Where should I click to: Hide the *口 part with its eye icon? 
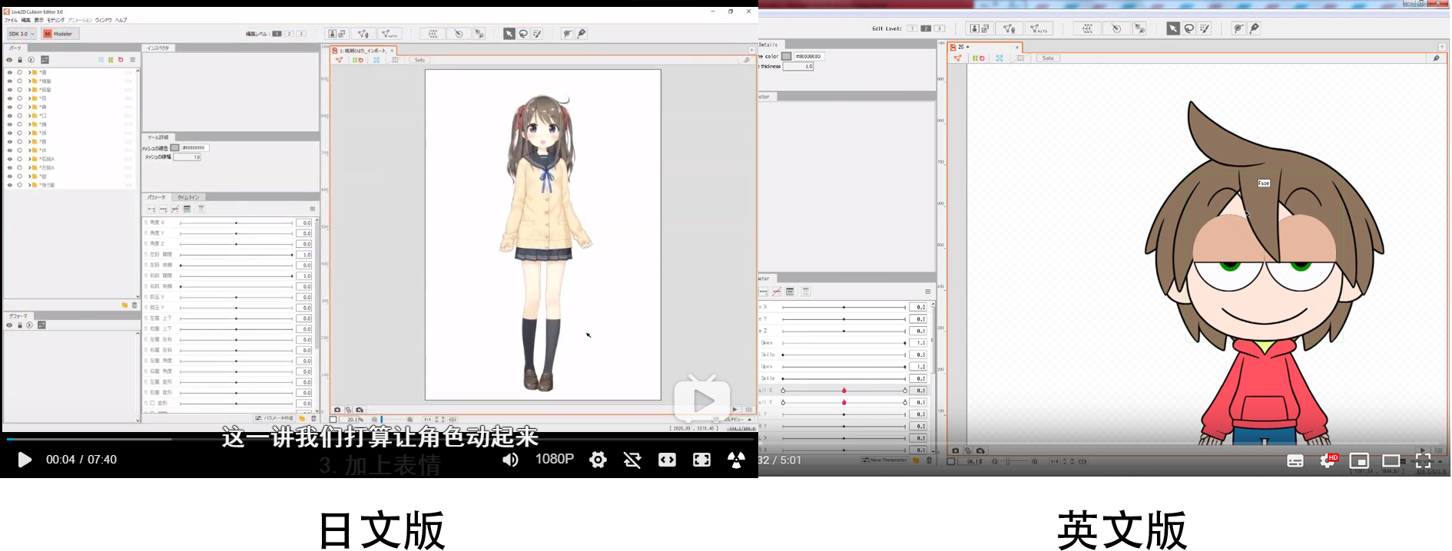click(10, 116)
